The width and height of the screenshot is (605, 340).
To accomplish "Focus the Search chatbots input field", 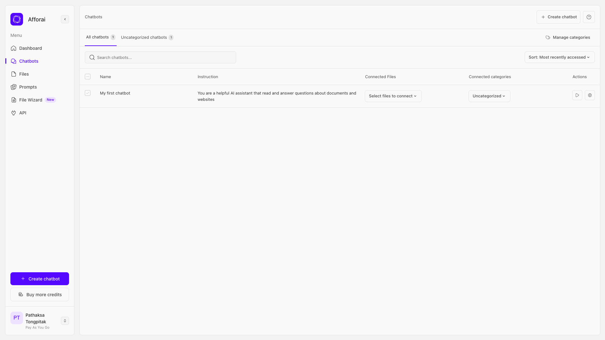I will tap(164, 57).
